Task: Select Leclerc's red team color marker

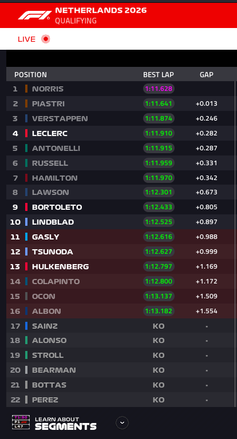Action: (x=26, y=133)
